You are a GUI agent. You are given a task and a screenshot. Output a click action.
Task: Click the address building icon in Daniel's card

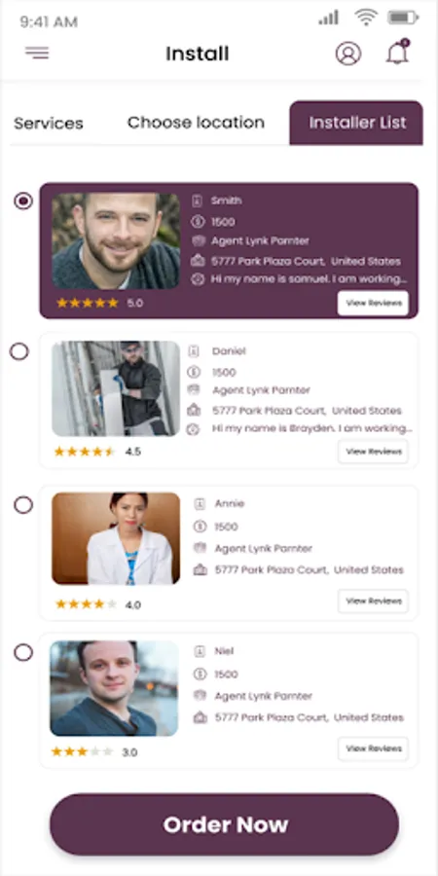tap(194, 410)
